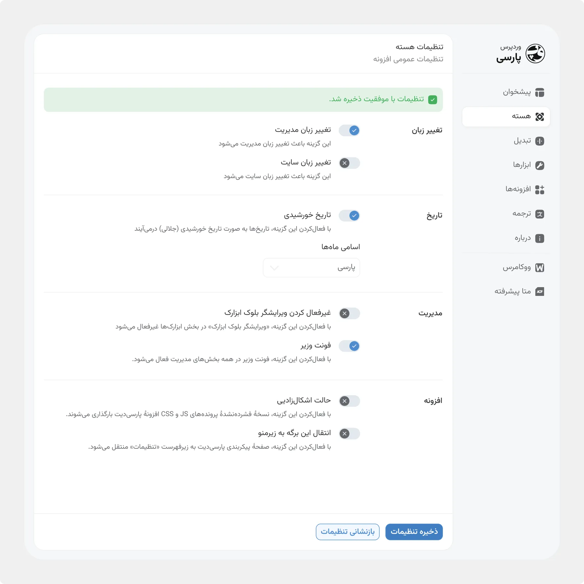Image resolution: width=584 pixels, height=584 pixels.
Task: Open the ابزارها tools icon
Action: coord(540,165)
